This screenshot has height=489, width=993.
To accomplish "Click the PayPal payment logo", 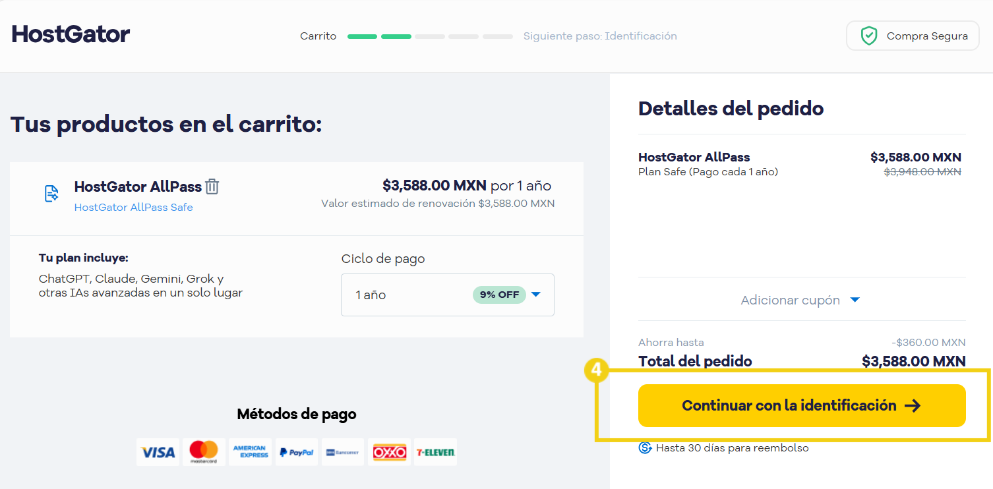I will click(x=296, y=452).
